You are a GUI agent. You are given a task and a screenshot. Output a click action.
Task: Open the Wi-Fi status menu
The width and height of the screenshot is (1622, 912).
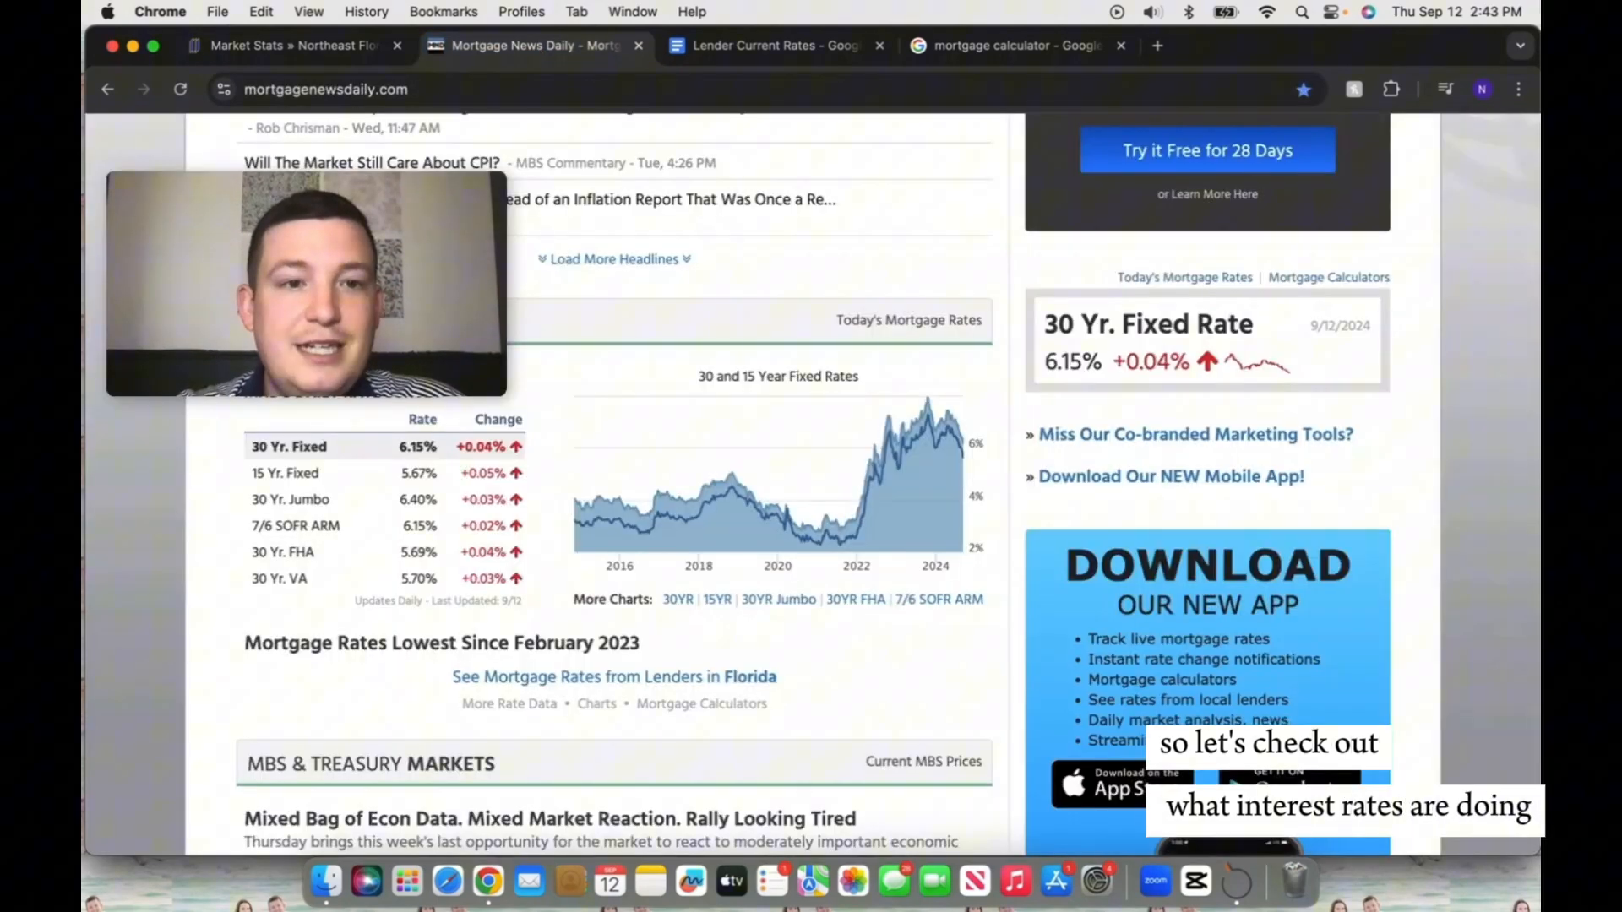pos(1266,12)
